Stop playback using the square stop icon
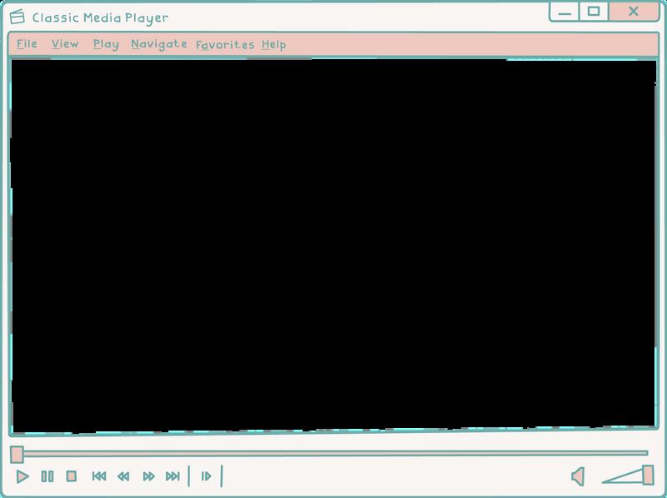This screenshot has width=667, height=498. [x=72, y=476]
